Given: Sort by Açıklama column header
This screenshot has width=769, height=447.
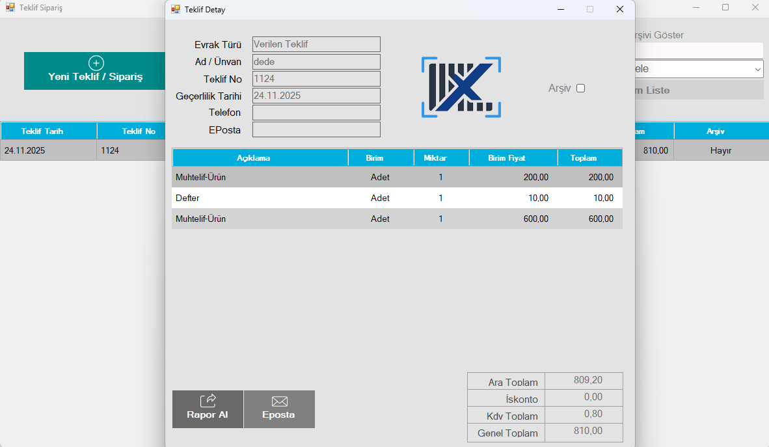Looking at the screenshot, I should coord(260,158).
